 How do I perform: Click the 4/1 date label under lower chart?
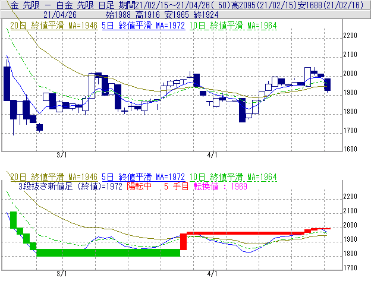pyautogui.click(x=212, y=274)
